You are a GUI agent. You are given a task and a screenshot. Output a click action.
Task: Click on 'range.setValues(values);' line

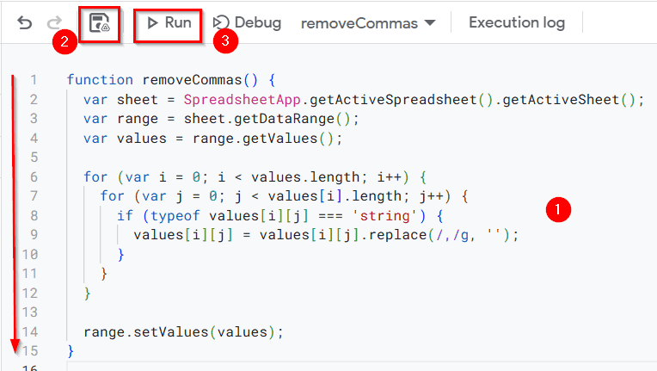coord(183,332)
